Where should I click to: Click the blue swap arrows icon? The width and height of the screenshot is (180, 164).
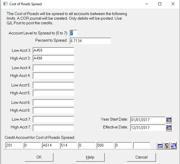173,146
